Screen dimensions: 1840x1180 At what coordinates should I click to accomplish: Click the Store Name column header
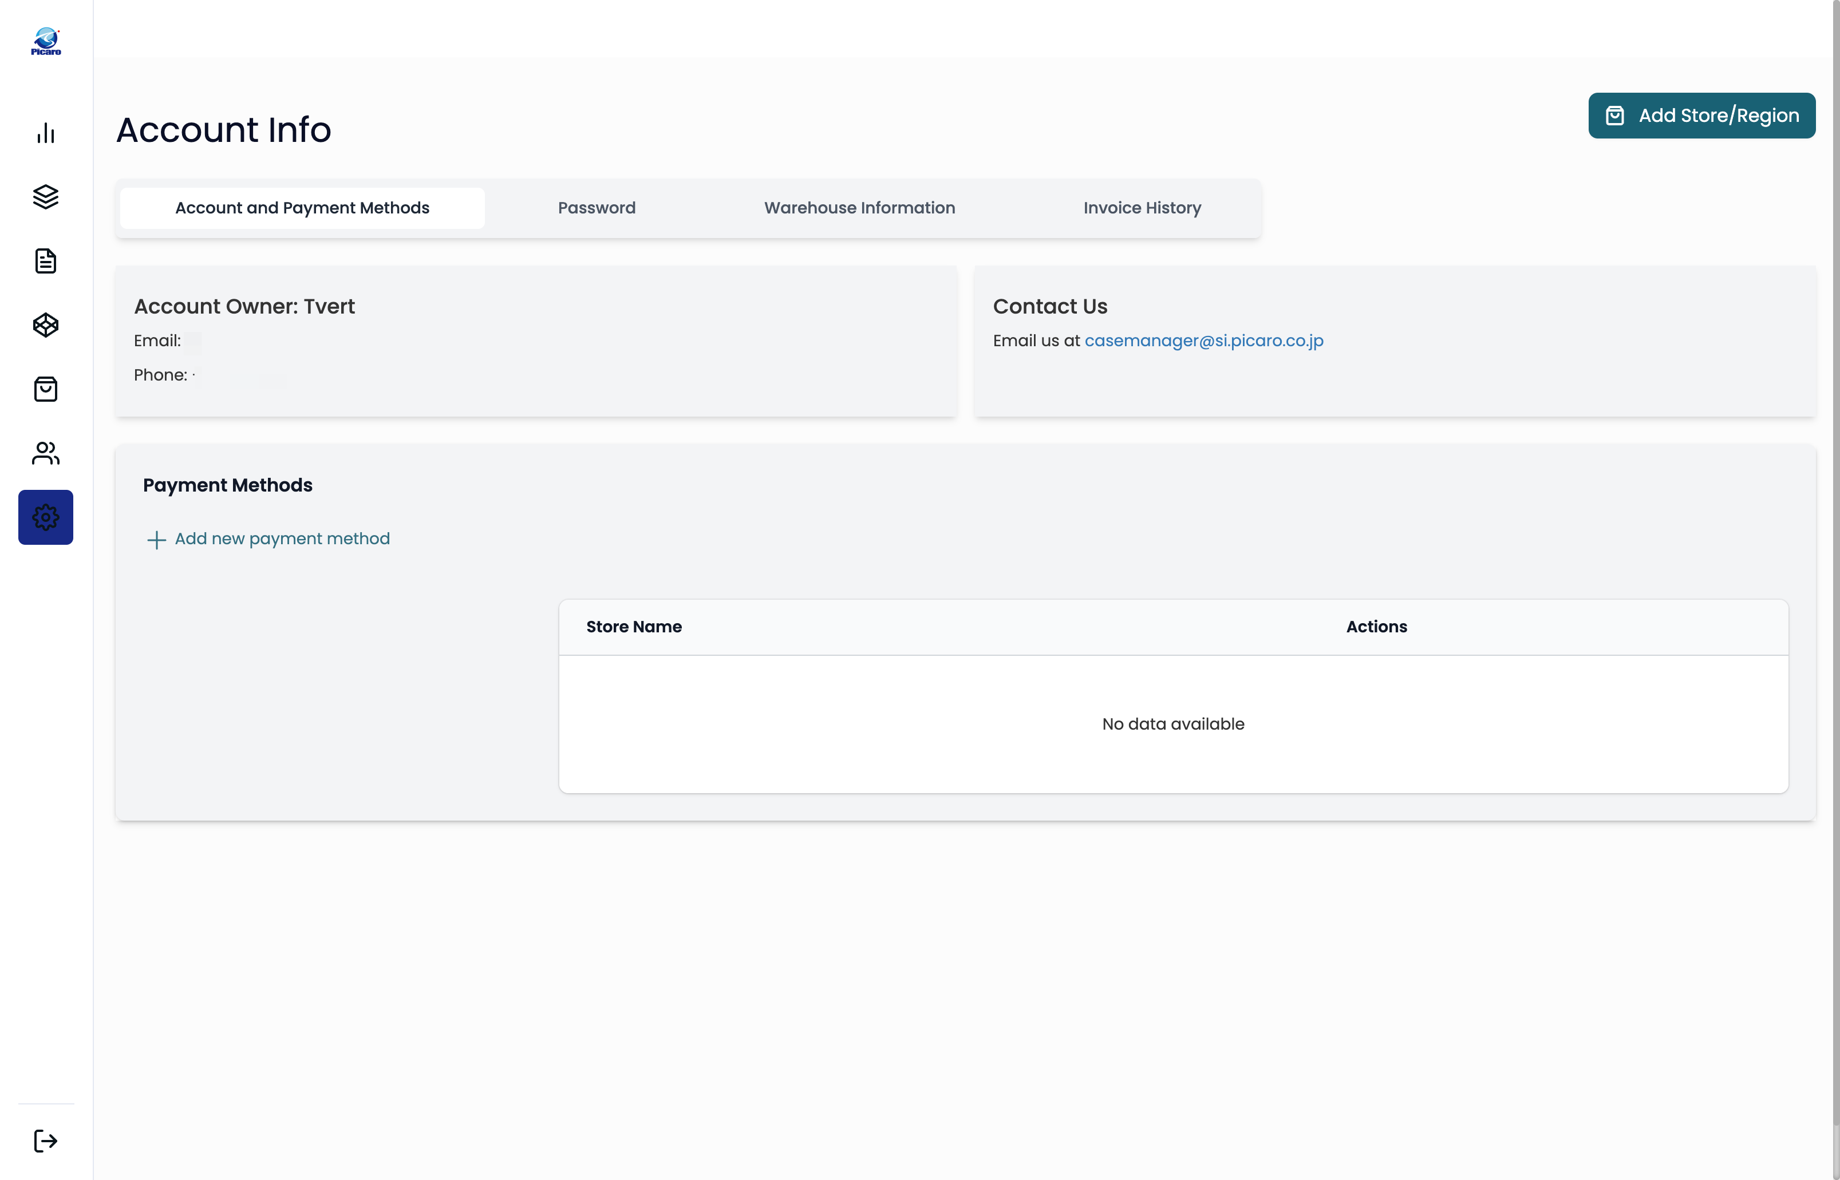(634, 627)
